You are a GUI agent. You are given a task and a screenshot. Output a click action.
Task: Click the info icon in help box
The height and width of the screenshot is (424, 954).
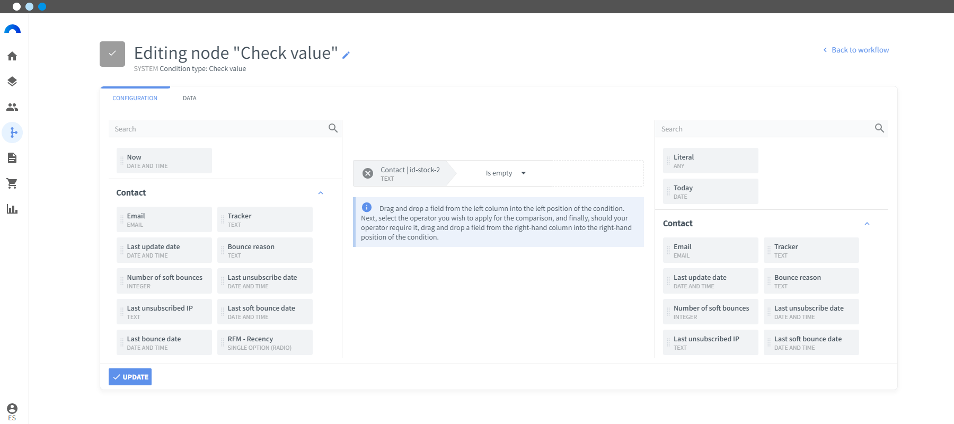click(x=367, y=207)
